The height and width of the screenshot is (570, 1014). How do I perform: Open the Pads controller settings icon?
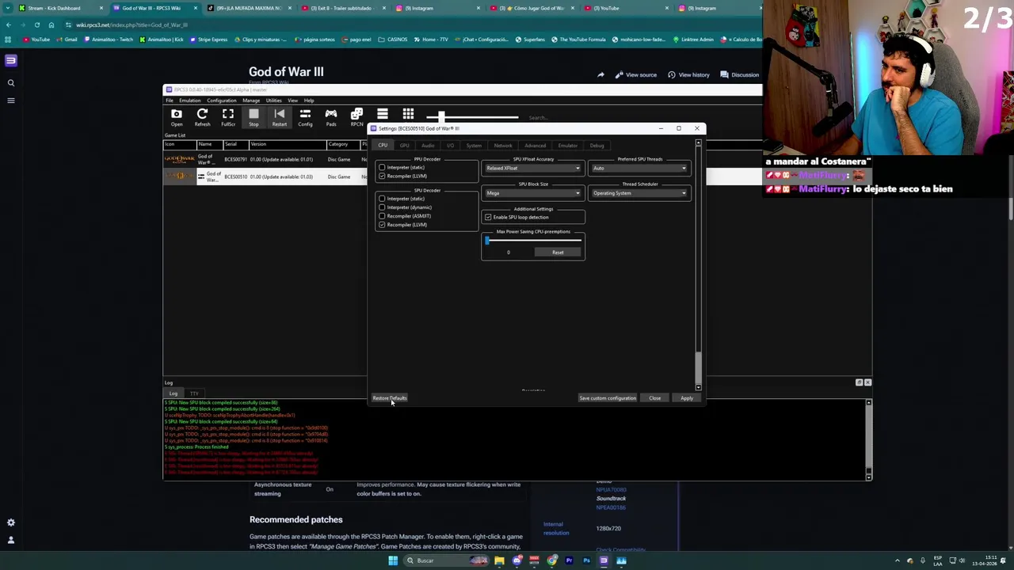(x=331, y=117)
